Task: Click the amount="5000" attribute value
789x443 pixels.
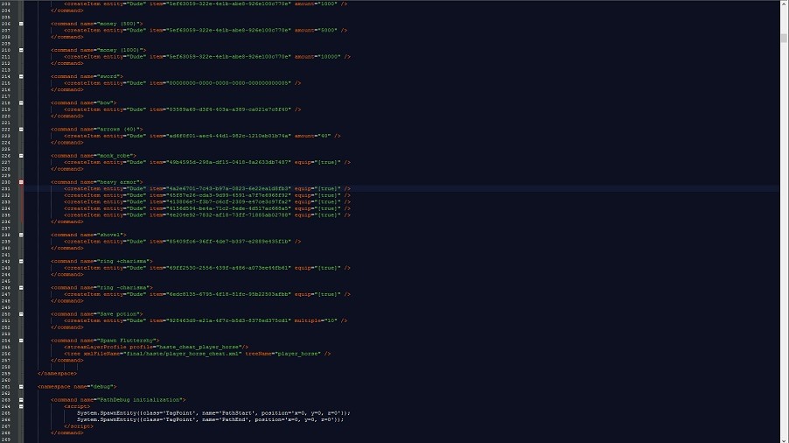Action: click(x=327, y=30)
